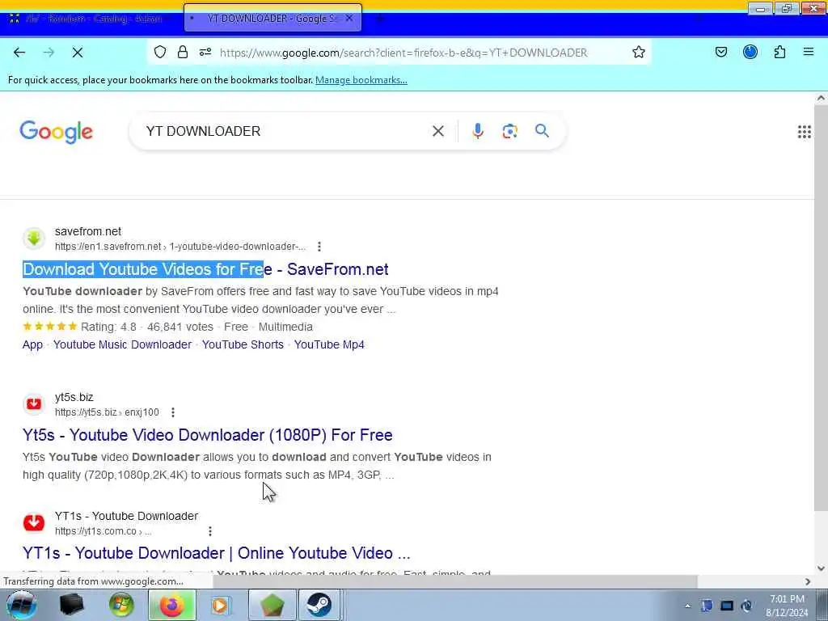
Task: Click the YT1s red download favicon
Action: pyautogui.click(x=34, y=523)
